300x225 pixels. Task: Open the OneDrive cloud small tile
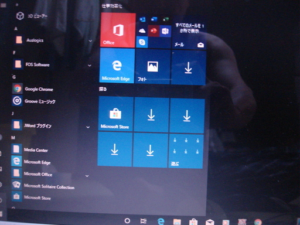(142, 30)
